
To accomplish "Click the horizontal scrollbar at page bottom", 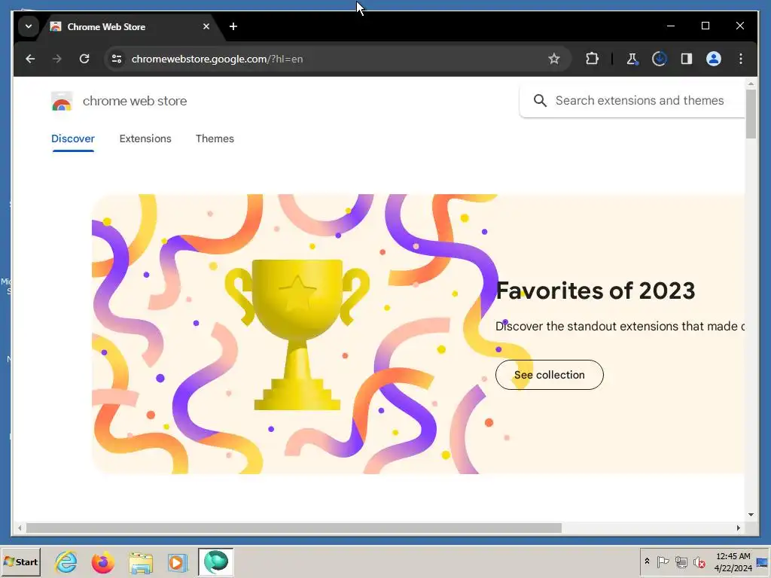I will (x=294, y=528).
